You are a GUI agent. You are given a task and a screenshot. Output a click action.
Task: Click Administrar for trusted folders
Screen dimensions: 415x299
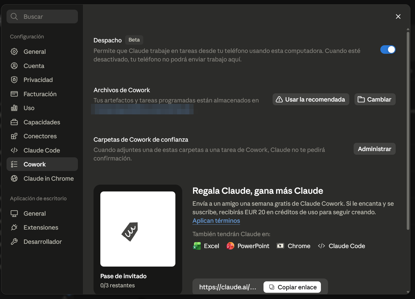tap(374, 149)
